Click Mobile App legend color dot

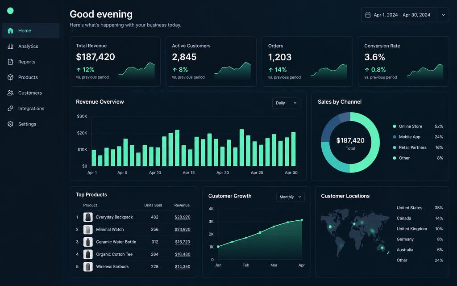point(395,137)
